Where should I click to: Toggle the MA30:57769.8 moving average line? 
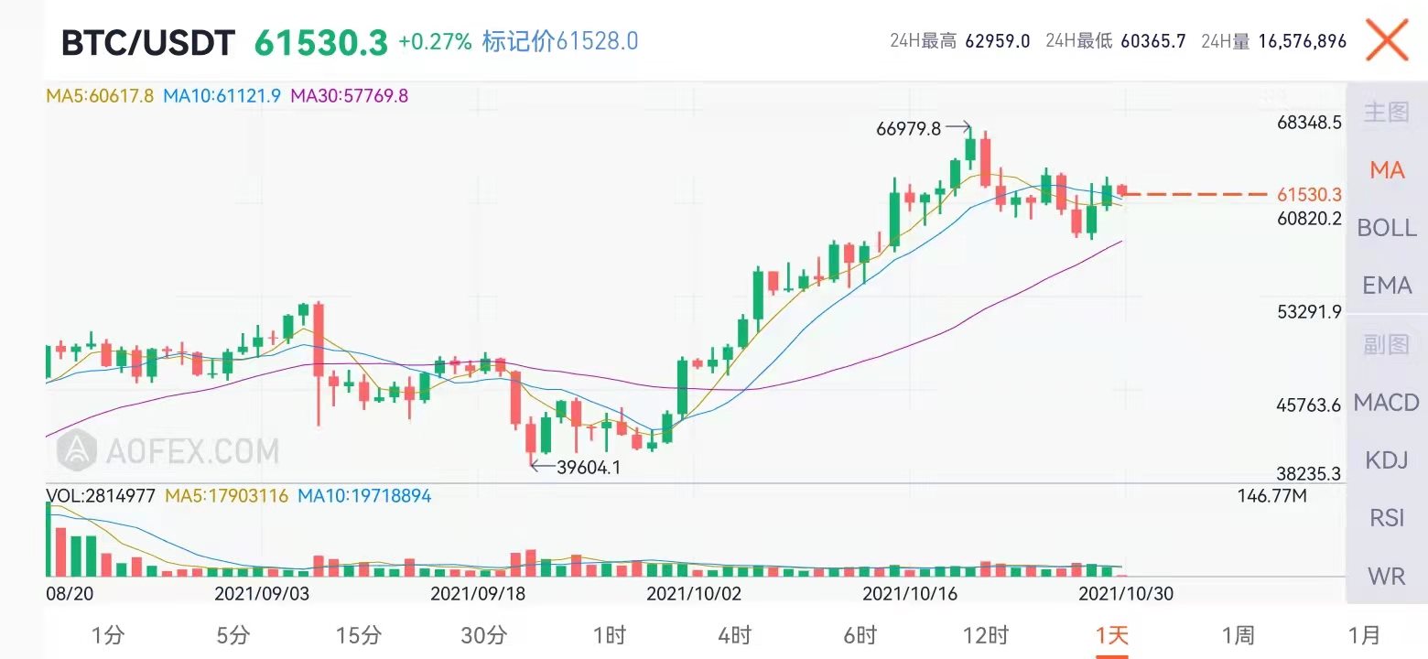(350, 93)
